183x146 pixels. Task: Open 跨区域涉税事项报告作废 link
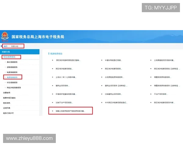click(164, 103)
